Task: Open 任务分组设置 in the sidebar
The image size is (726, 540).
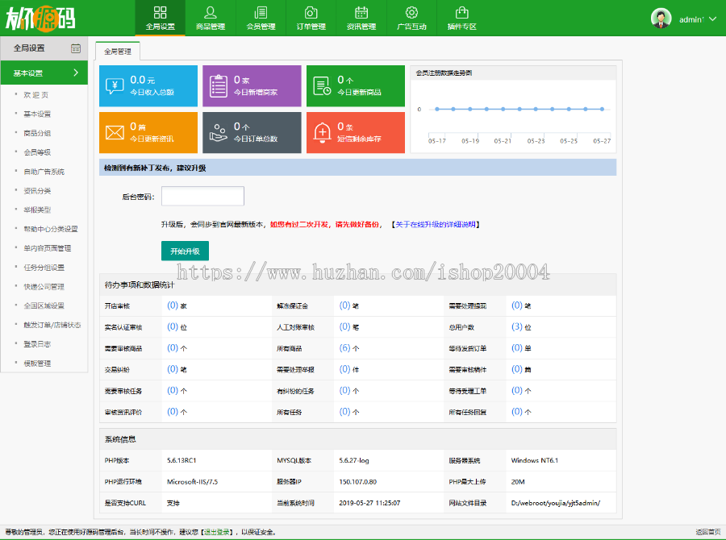Action: pos(44,268)
